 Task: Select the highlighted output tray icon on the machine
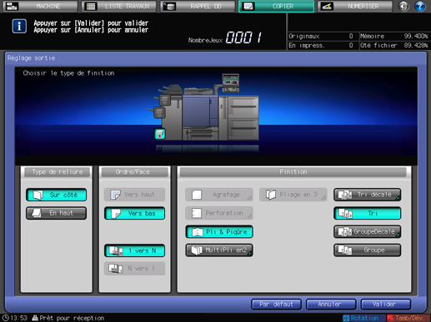[x=160, y=134]
